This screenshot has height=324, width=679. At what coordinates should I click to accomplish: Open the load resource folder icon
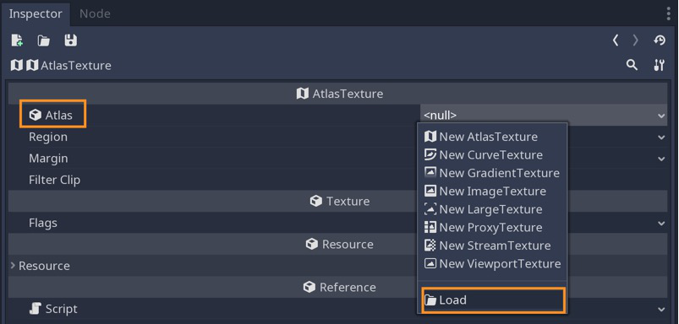(43, 40)
